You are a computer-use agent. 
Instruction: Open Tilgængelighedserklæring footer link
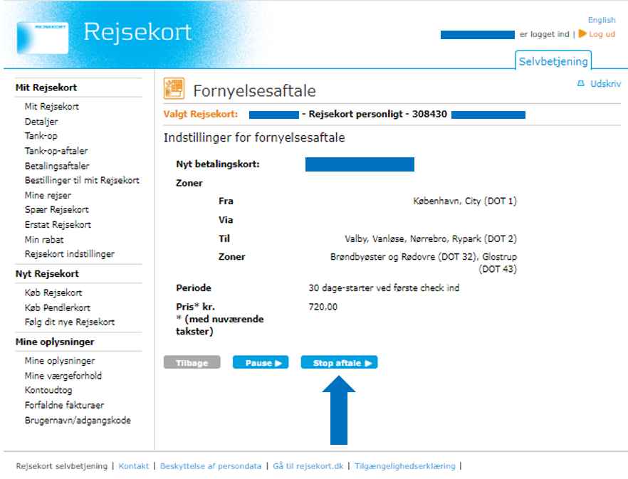coord(404,466)
